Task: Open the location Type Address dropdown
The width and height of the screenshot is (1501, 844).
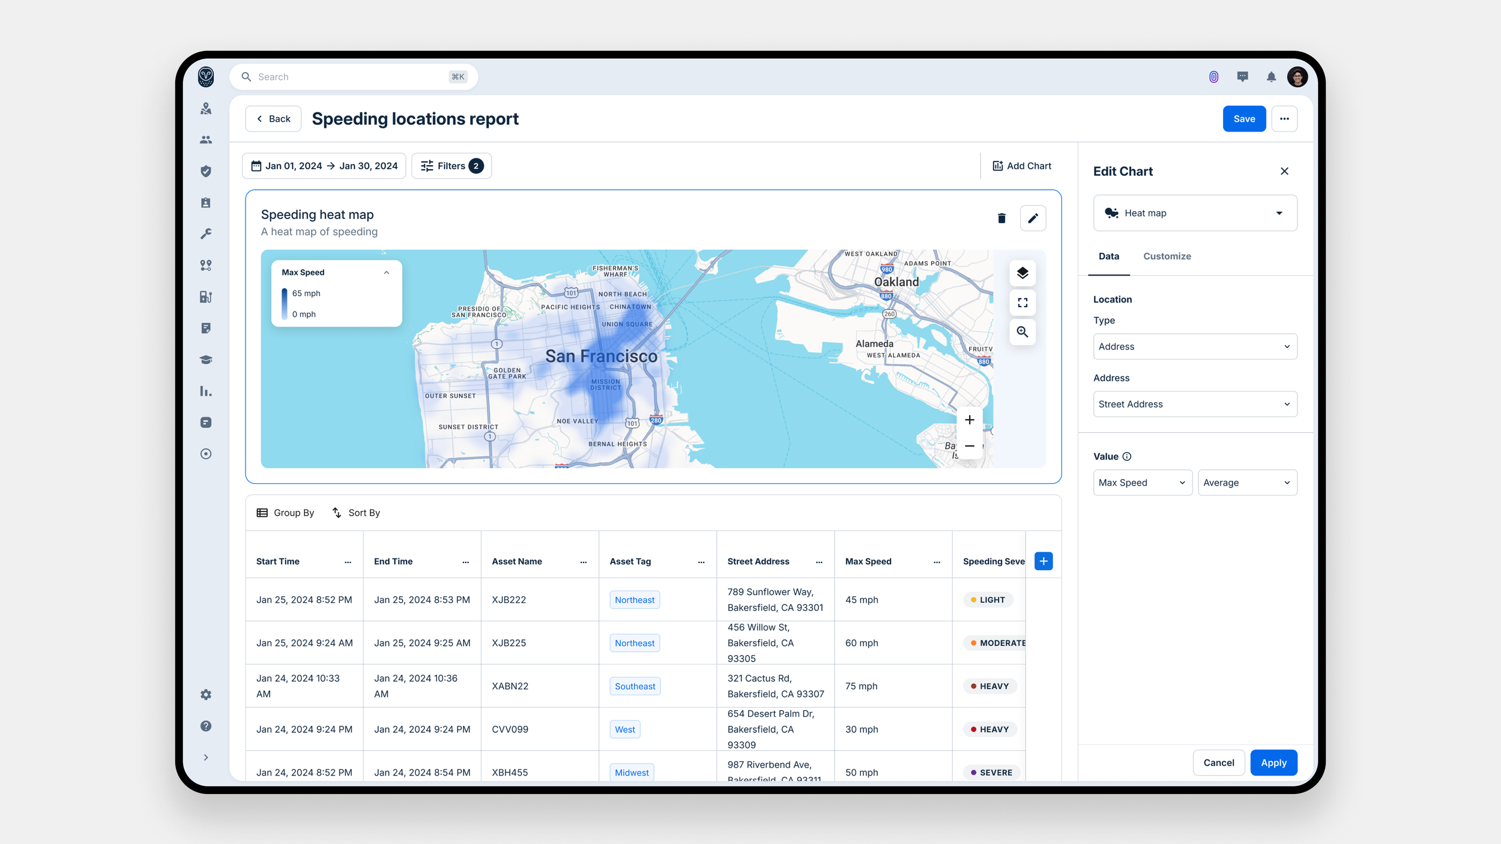Action: pyautogui.click(x=1195, y=346)
